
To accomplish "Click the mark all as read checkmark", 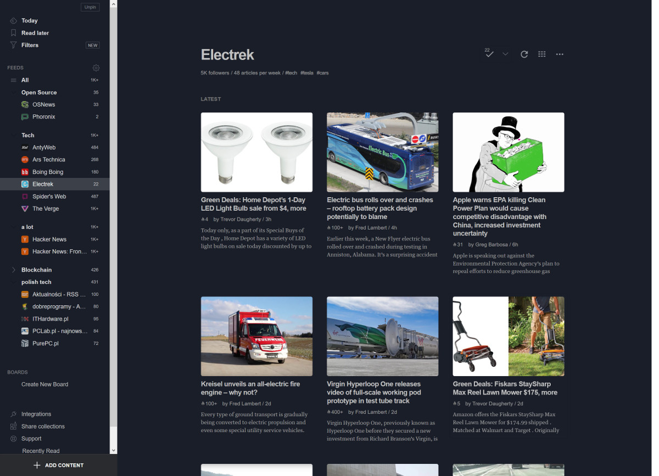I will (x=489, y=54).
